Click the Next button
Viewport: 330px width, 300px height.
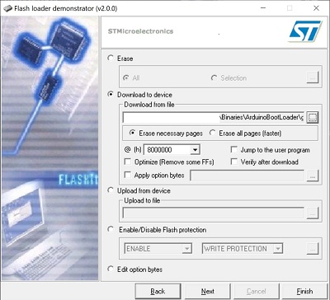click(208, 291)
